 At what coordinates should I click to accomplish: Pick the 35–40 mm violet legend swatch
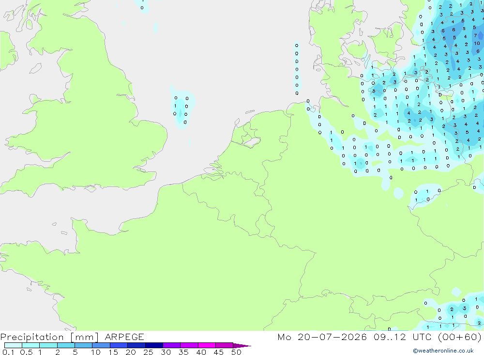(x=189, y=345)
